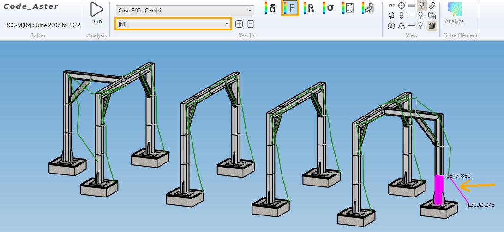504x232 pixels.
Task: Open the plate section results icon
Action: [349, 8]
